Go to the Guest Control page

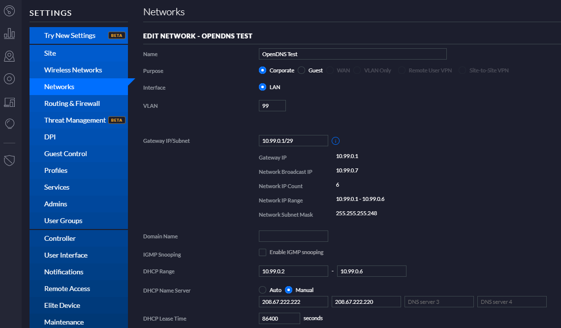[65, 153]
